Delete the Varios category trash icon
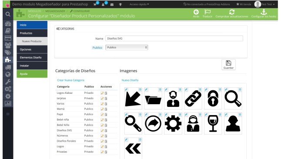 tap(106, 104)
